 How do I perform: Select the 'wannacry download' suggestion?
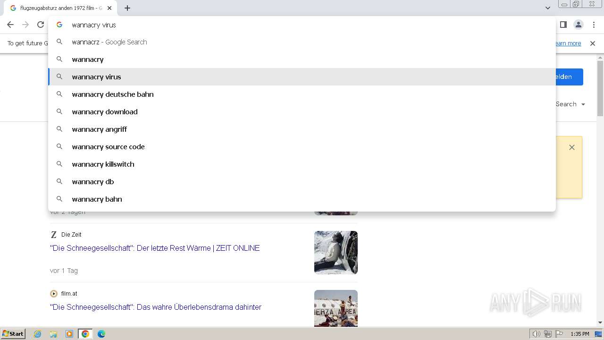pyautogui.click(x=302, y=112)
